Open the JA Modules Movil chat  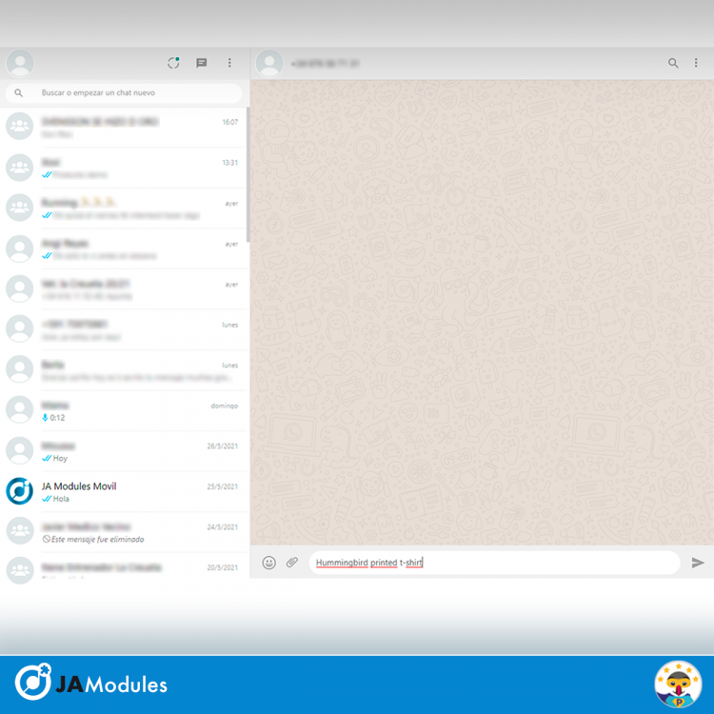(124, 492)
